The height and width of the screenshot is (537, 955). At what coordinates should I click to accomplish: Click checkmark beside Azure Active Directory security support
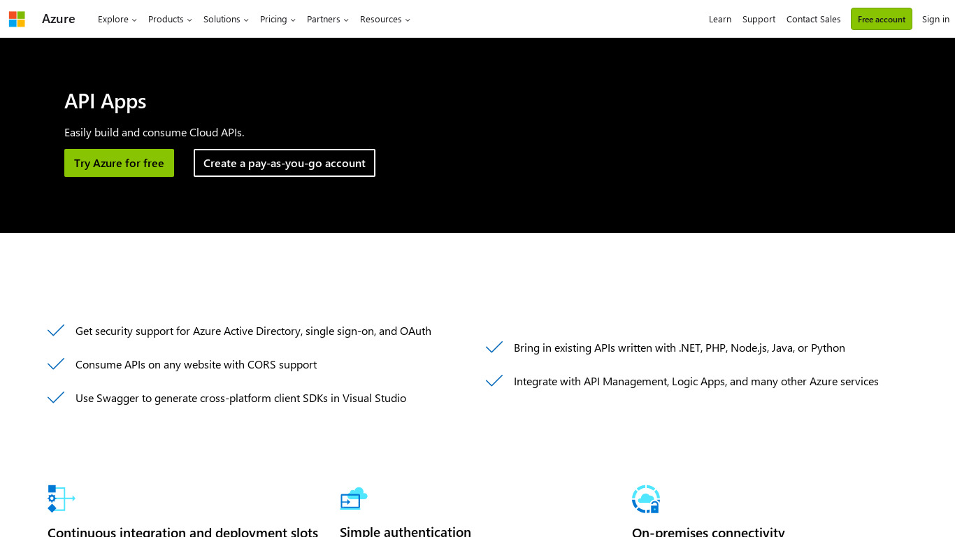56,331
